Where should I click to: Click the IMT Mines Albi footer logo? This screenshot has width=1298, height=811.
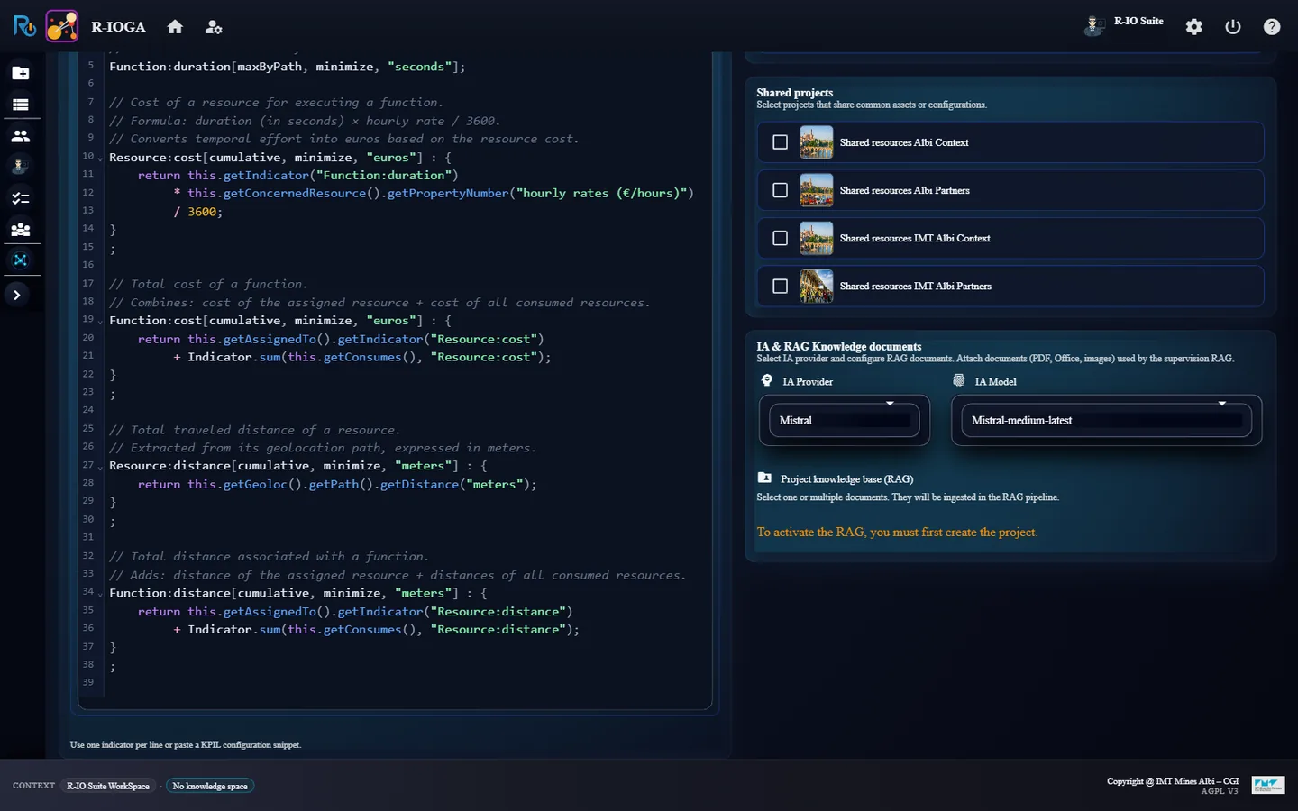(1267, 786)
